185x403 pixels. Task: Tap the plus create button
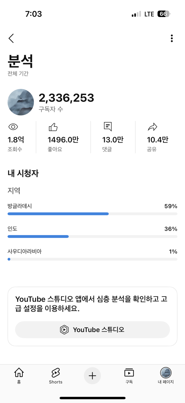pos(92,376)
